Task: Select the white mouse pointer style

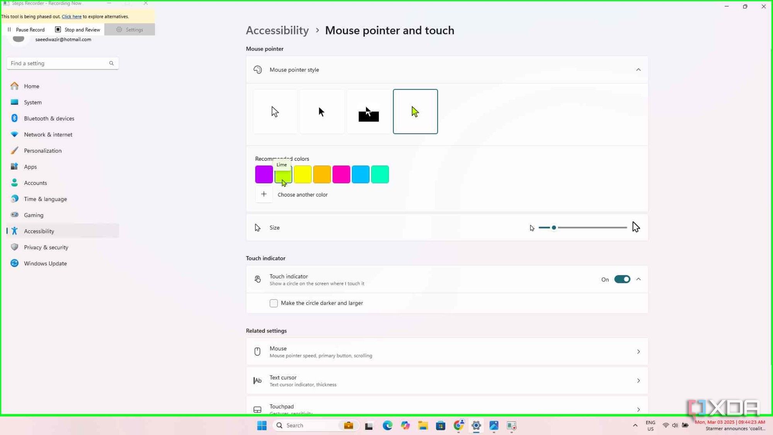Action: pyautogui.click(x=275, y=112)
